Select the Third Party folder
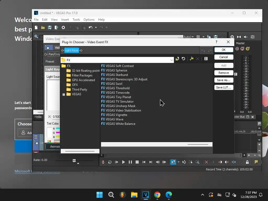 77,90
